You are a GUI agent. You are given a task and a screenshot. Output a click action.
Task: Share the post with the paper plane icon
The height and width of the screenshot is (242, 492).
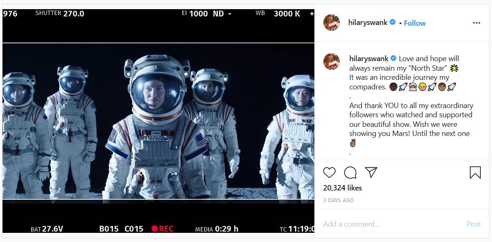pyautogui.click(x=371, y=172)
